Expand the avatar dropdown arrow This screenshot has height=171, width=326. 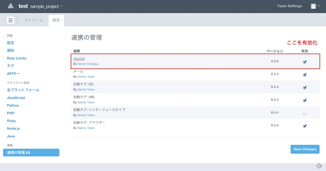tap(319, 6)
